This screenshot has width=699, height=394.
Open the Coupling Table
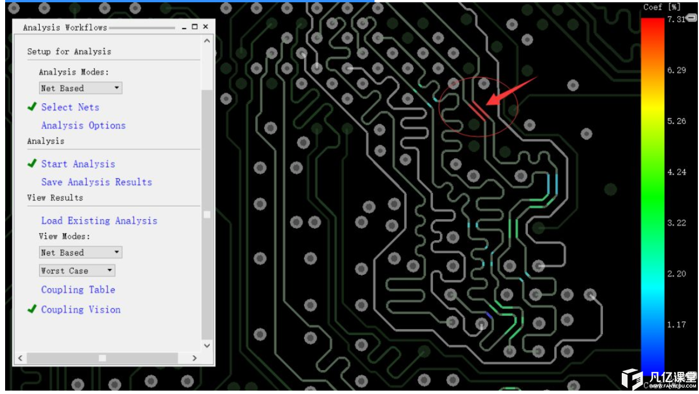(78, 290)
